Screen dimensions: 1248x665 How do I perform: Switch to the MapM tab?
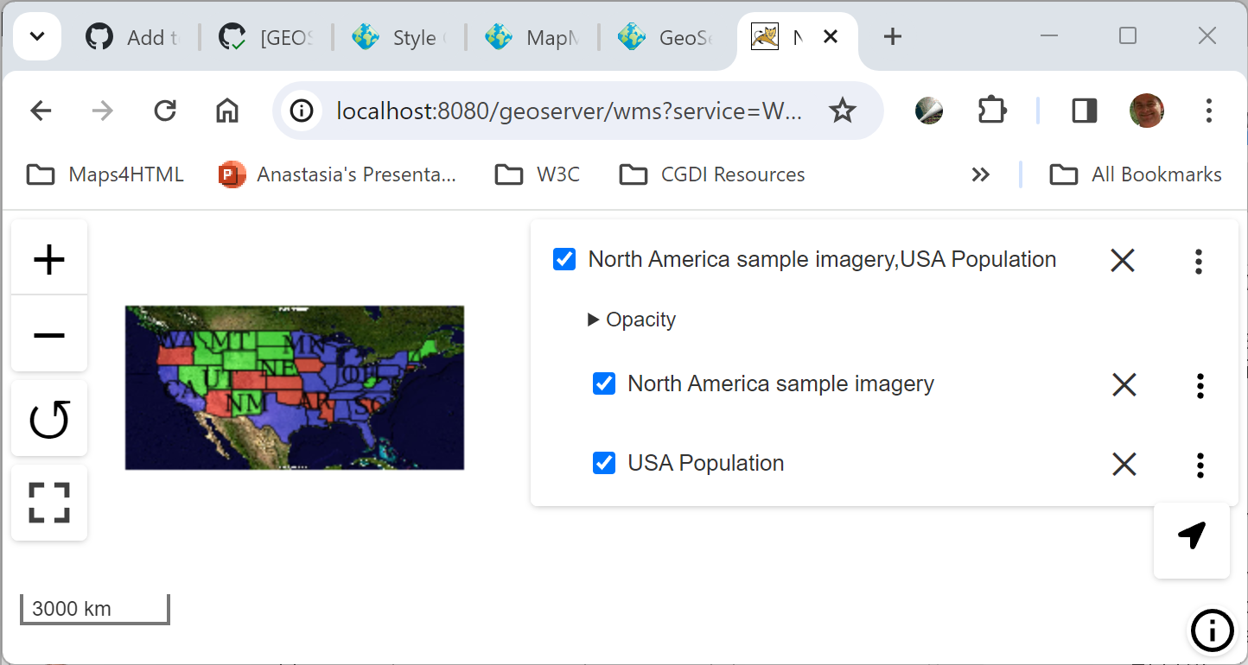coord(532,37)
